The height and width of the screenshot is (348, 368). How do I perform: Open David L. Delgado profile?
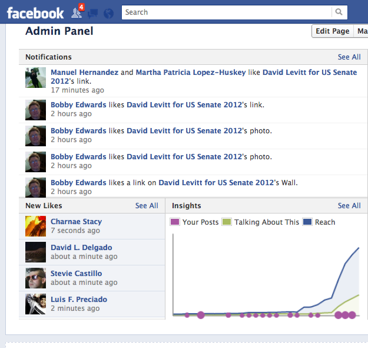click(x=81, y=247)
